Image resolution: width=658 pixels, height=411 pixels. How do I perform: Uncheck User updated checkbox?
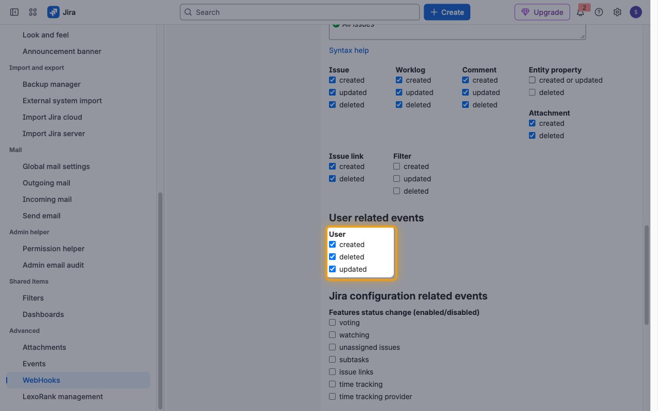[x=332, y=269]
